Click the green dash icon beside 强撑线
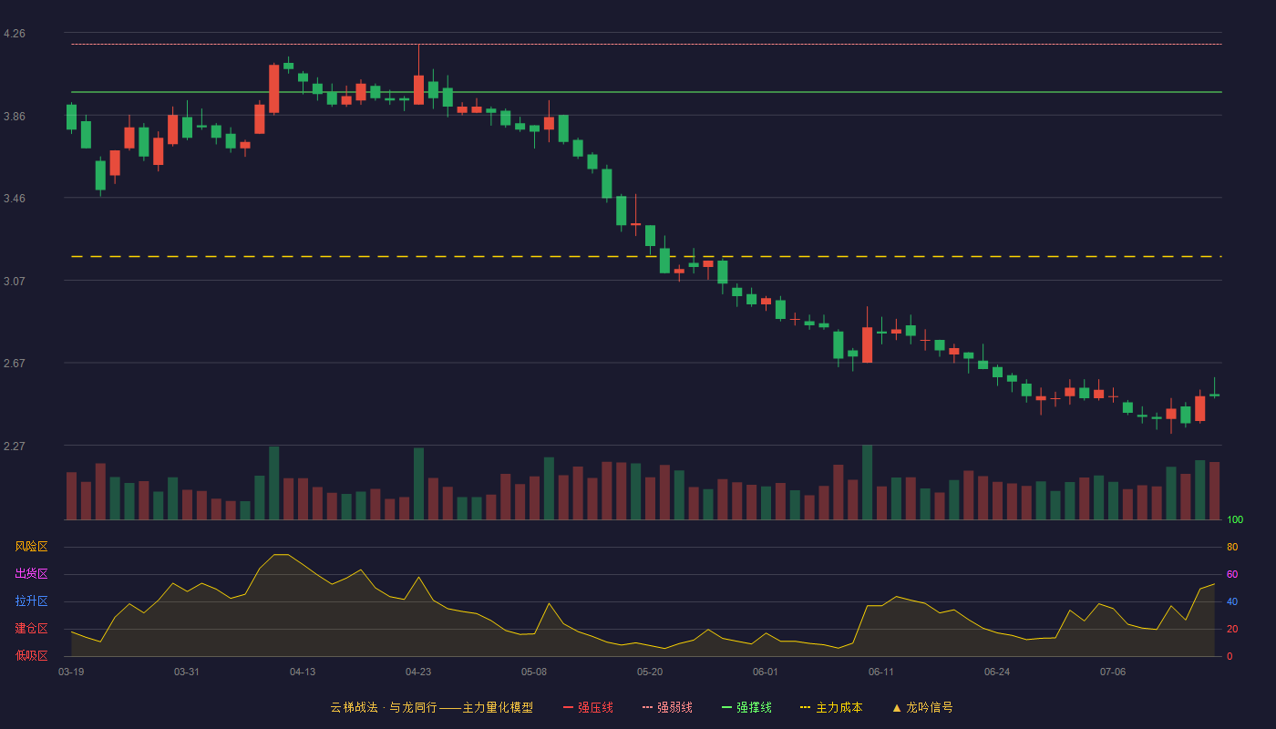 [726, 707]
